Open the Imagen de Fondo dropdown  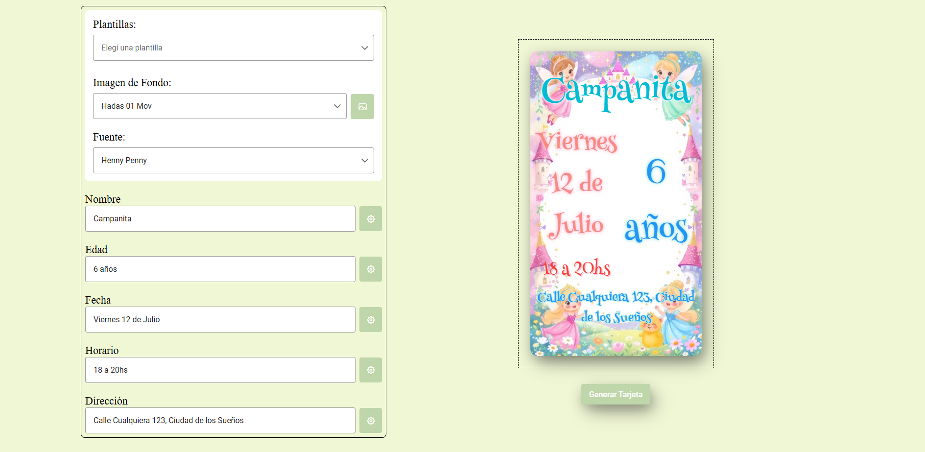tap(219, 106)
